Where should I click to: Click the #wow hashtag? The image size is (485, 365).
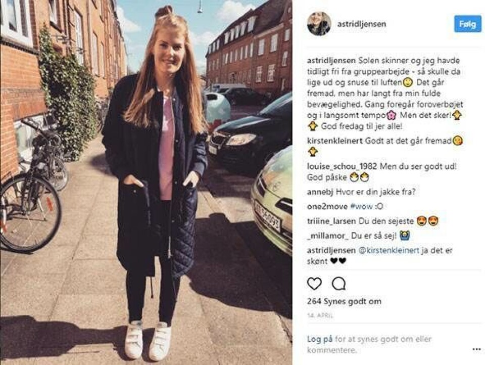(361, 206)
